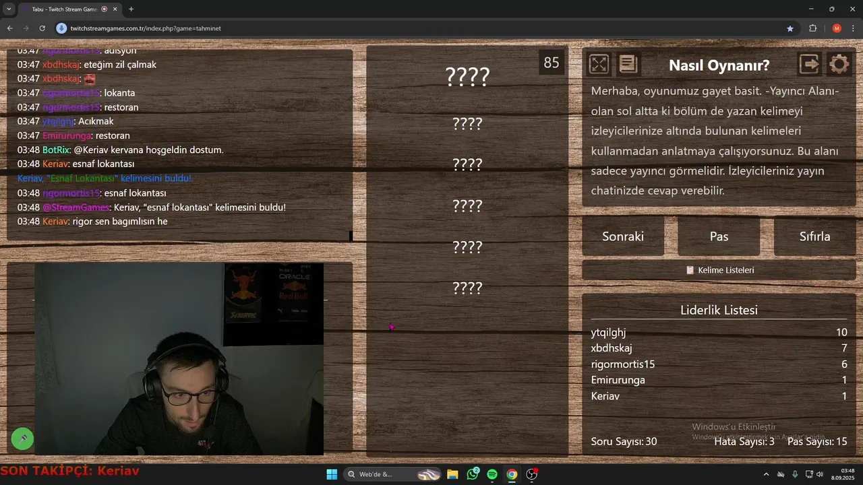
Task: Open File Explorer from taskbar
Action: 452,474
